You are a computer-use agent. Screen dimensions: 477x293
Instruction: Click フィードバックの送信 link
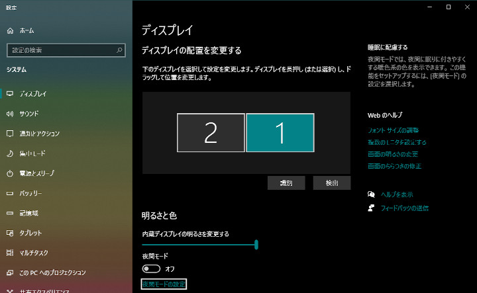pos(405,208)
